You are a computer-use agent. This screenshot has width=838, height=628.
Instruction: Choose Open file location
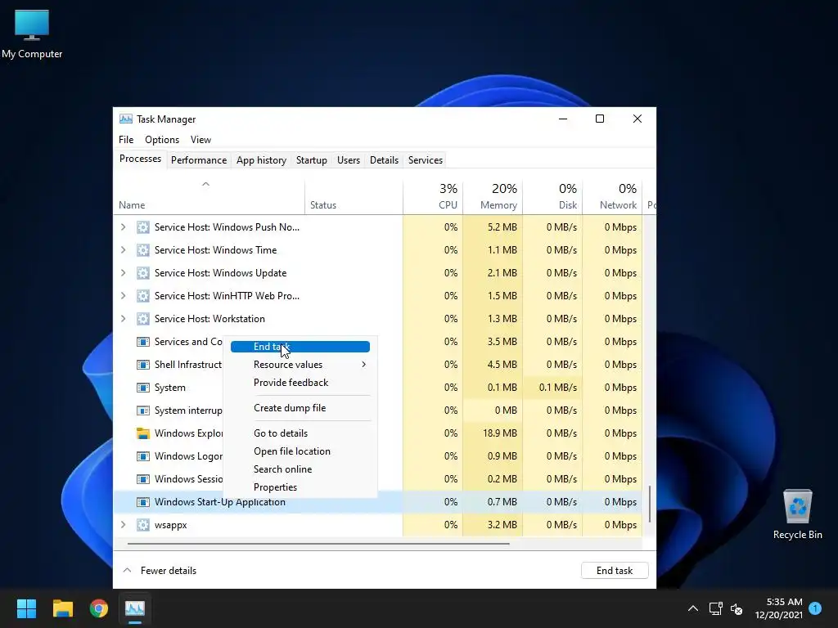[300, 451]
